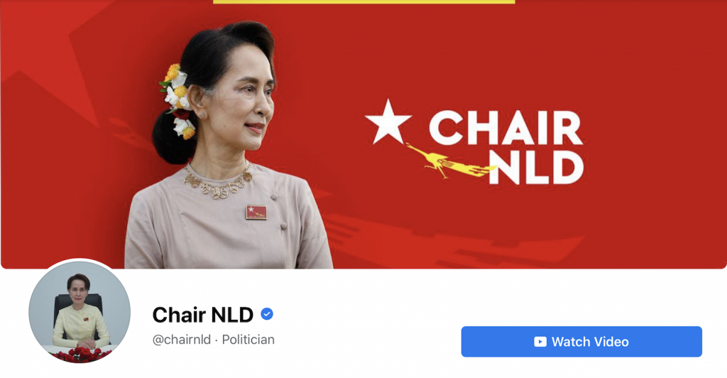Click the red roses in profile picture
This screenshot has width=727, height=378.
80,355
